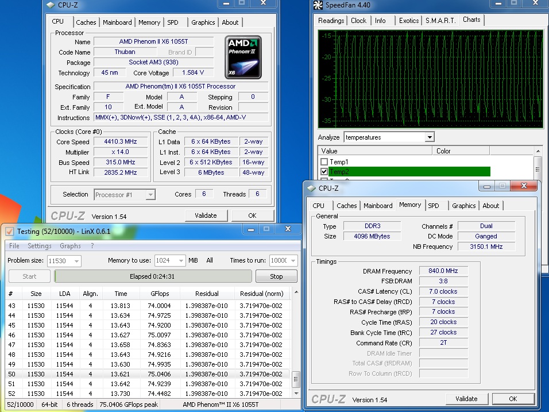This screenshot has height=412, width=549.
Task: Enable the Temp1 checkbox in SpeedFan
Action: [x=324, y=162]
